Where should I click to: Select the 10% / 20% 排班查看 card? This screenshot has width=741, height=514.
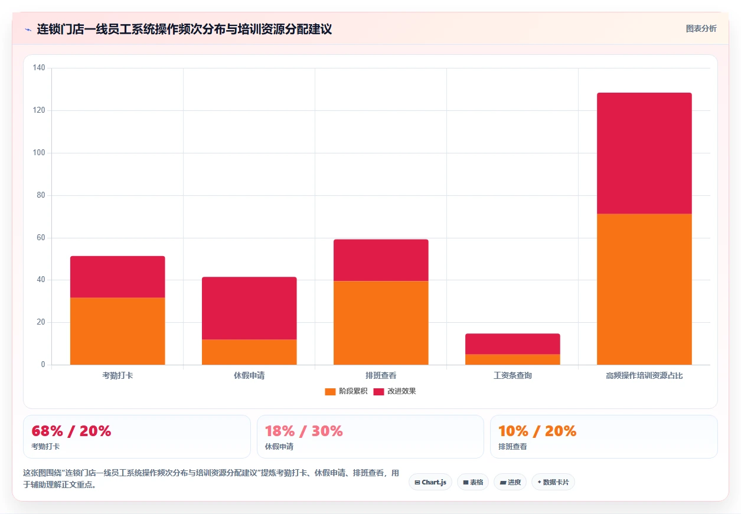coord(604,437)
